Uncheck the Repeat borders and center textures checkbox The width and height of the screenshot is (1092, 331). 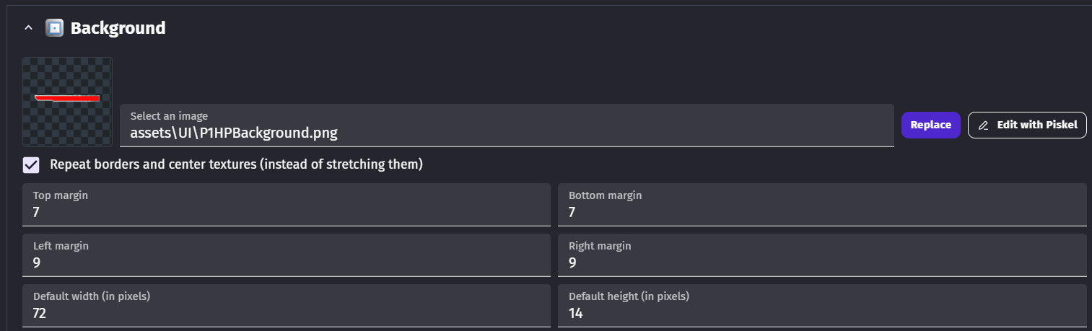click(x=31, y=165)
